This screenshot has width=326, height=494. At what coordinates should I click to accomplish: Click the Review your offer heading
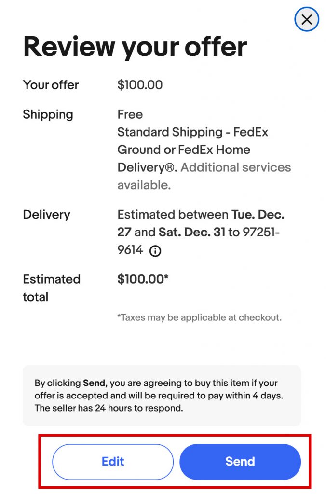[x=135, y=46]
